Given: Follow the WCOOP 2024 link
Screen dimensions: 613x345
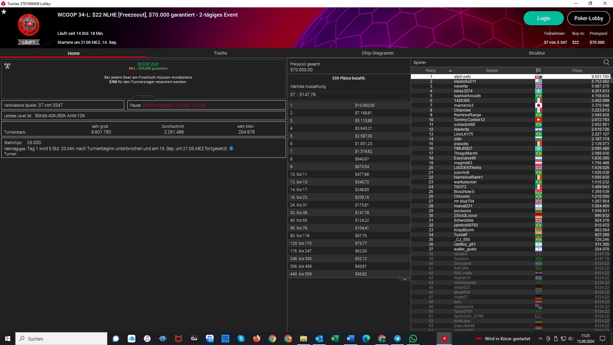Looking at the screenshot, I should (148, 64).
